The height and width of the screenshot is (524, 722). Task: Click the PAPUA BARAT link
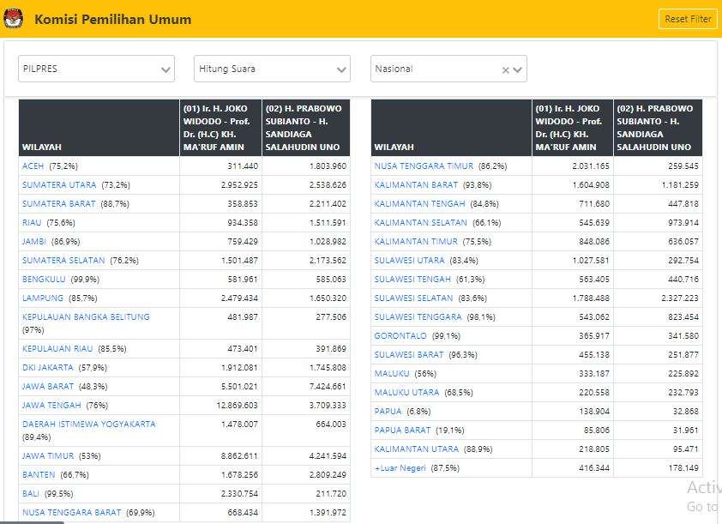pyautogui.click(x=402, y=430)
